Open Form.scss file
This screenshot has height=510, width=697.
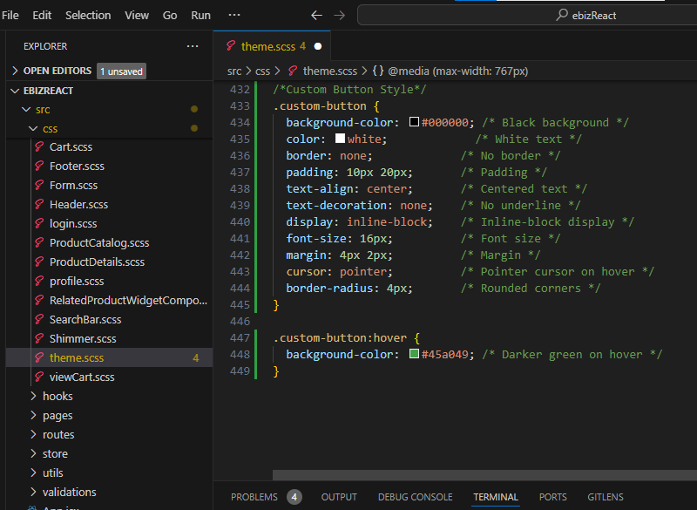(x=73, y=185)
